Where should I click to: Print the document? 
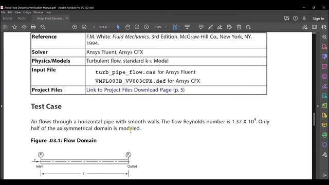point(33,27)
